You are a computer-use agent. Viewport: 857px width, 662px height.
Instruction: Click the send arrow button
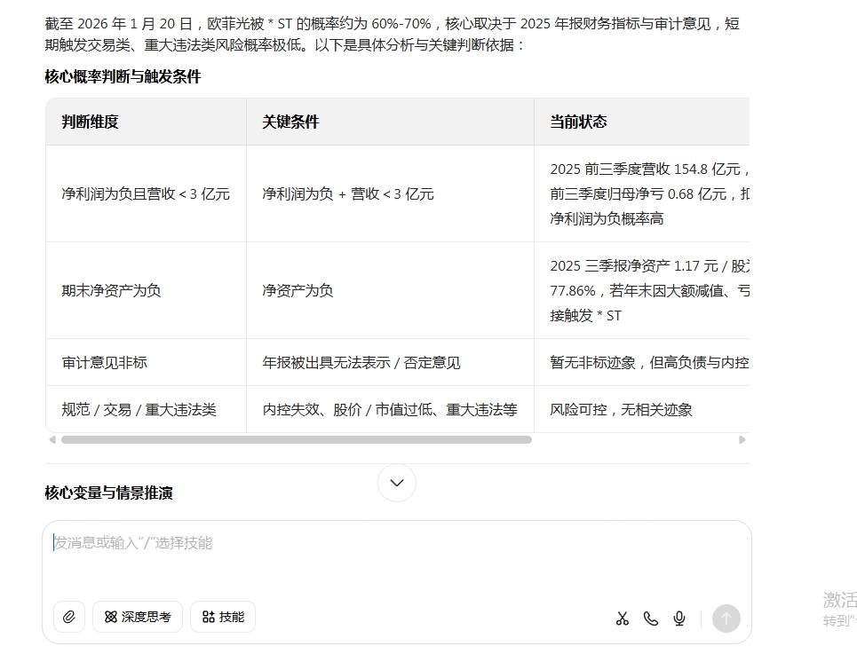726,619
